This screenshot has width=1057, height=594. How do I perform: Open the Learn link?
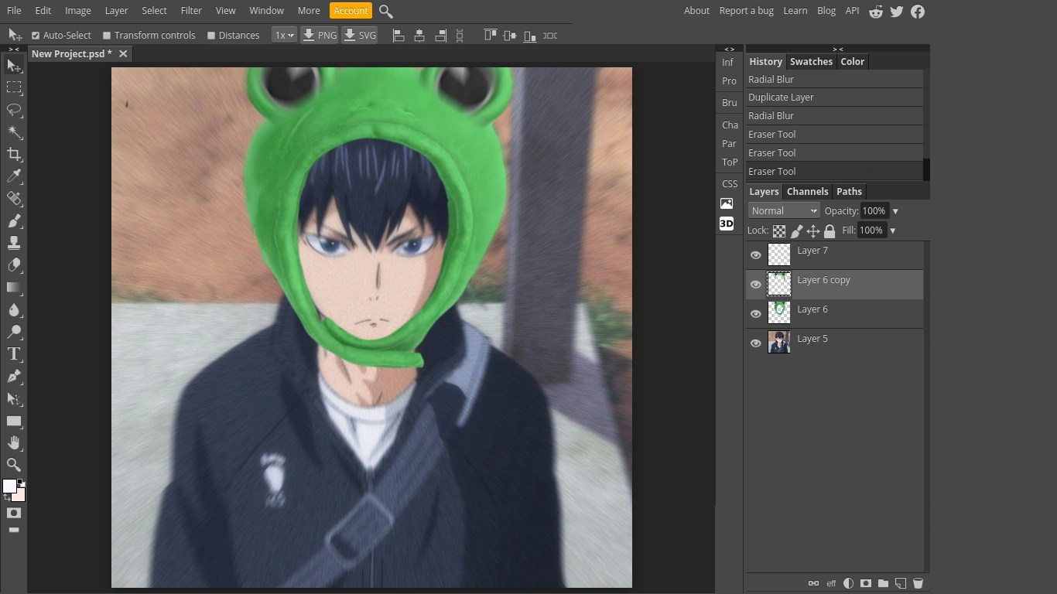tap(795, 11)
